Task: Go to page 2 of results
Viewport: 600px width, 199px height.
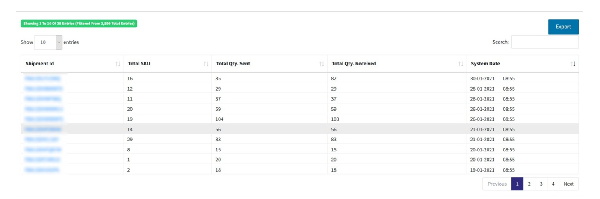Action: (529, 184)
